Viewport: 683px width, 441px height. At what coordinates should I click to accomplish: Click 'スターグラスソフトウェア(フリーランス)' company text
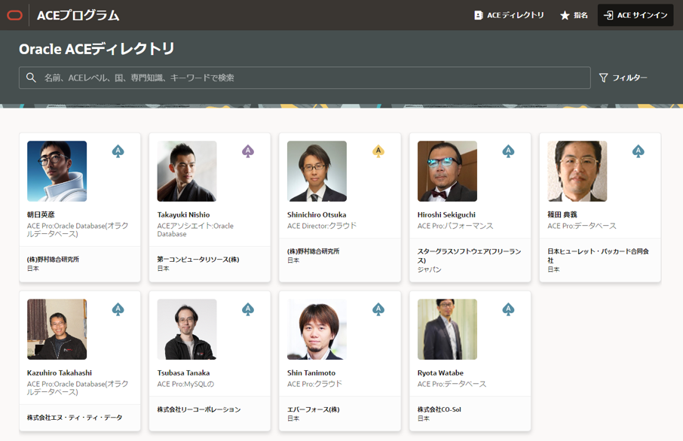pyautogui.click(x=469, y=256)
